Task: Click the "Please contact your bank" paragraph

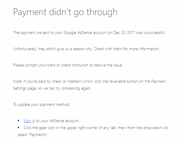Action: click(x=68, y=65)
